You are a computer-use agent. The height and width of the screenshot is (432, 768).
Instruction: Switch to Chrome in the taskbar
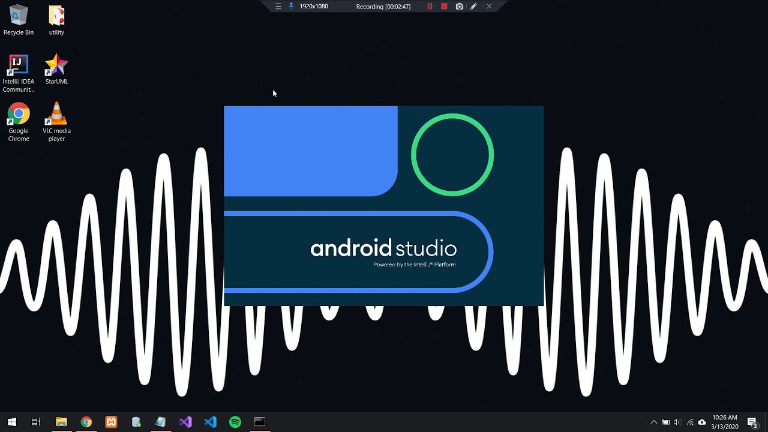86,422
